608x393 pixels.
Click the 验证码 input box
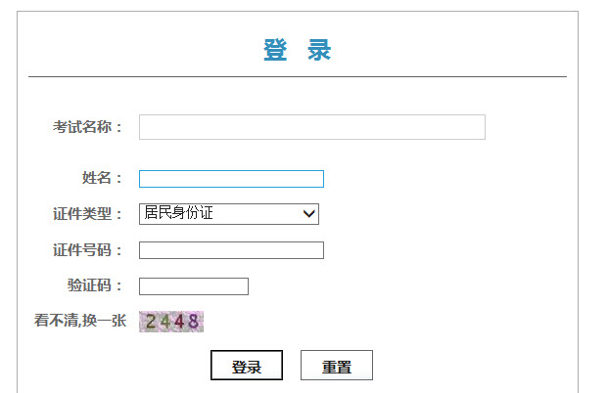pyautogui.click(x=194, y=286)
